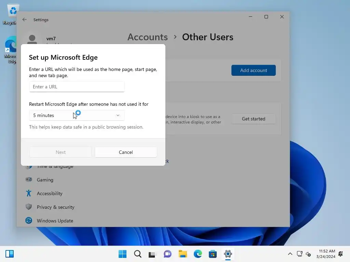Open notification center icon
The width and height of the screenshot is (350, 262).
(341, 254)
